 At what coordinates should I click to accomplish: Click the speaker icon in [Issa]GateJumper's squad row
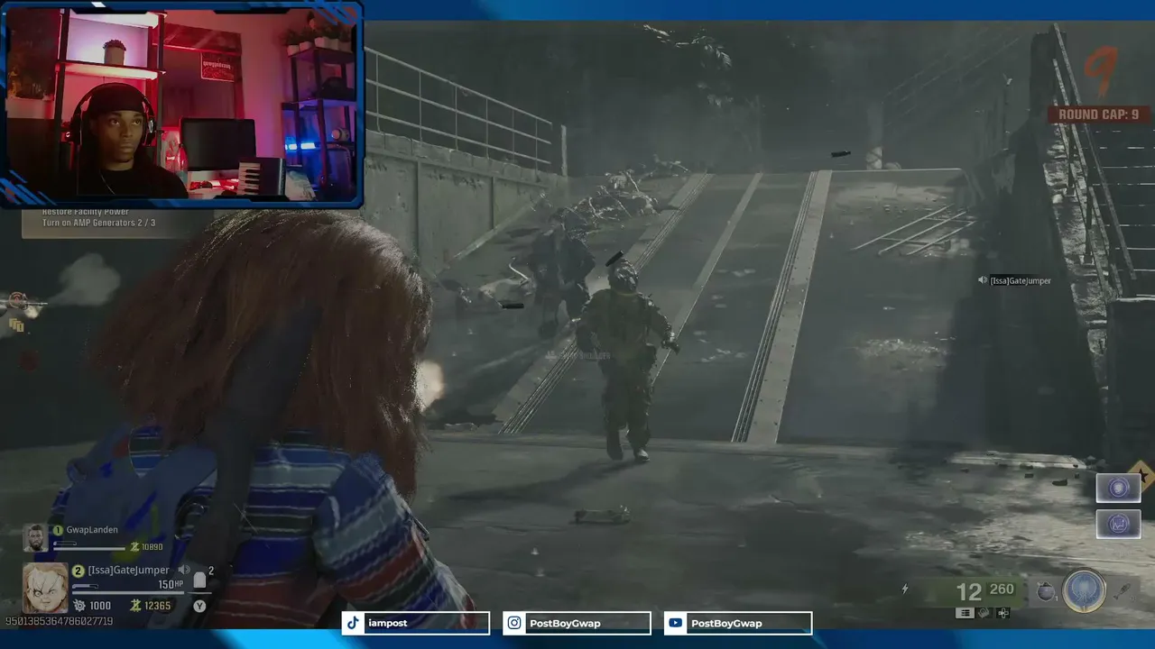[184, 570]
